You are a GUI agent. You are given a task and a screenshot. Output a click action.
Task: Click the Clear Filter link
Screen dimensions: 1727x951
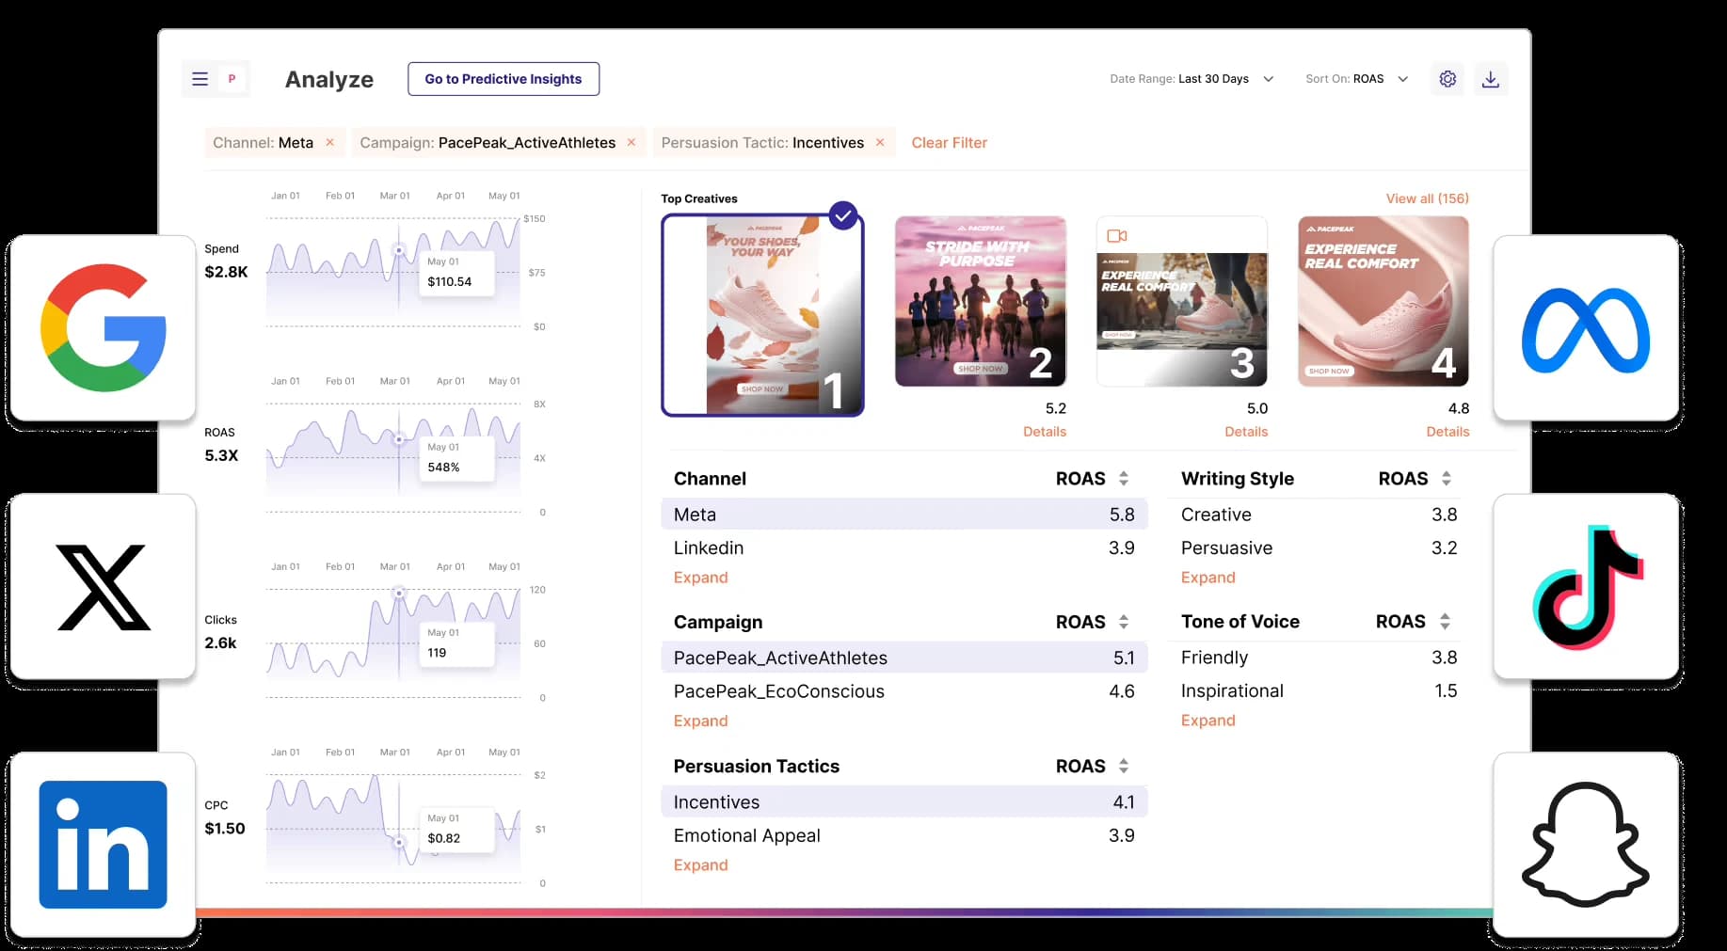pos(949,142)
